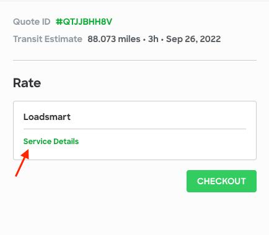The width and height of the screenshot is (269, 235).
Task: Click the divider line inside Loadsmart card
Action: 134,129
